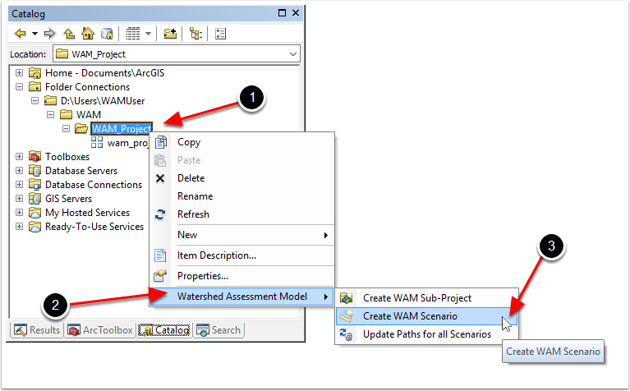Toggle the Contents panel tree icon
The height and width of the screenshot is (391, 630).
195,34
